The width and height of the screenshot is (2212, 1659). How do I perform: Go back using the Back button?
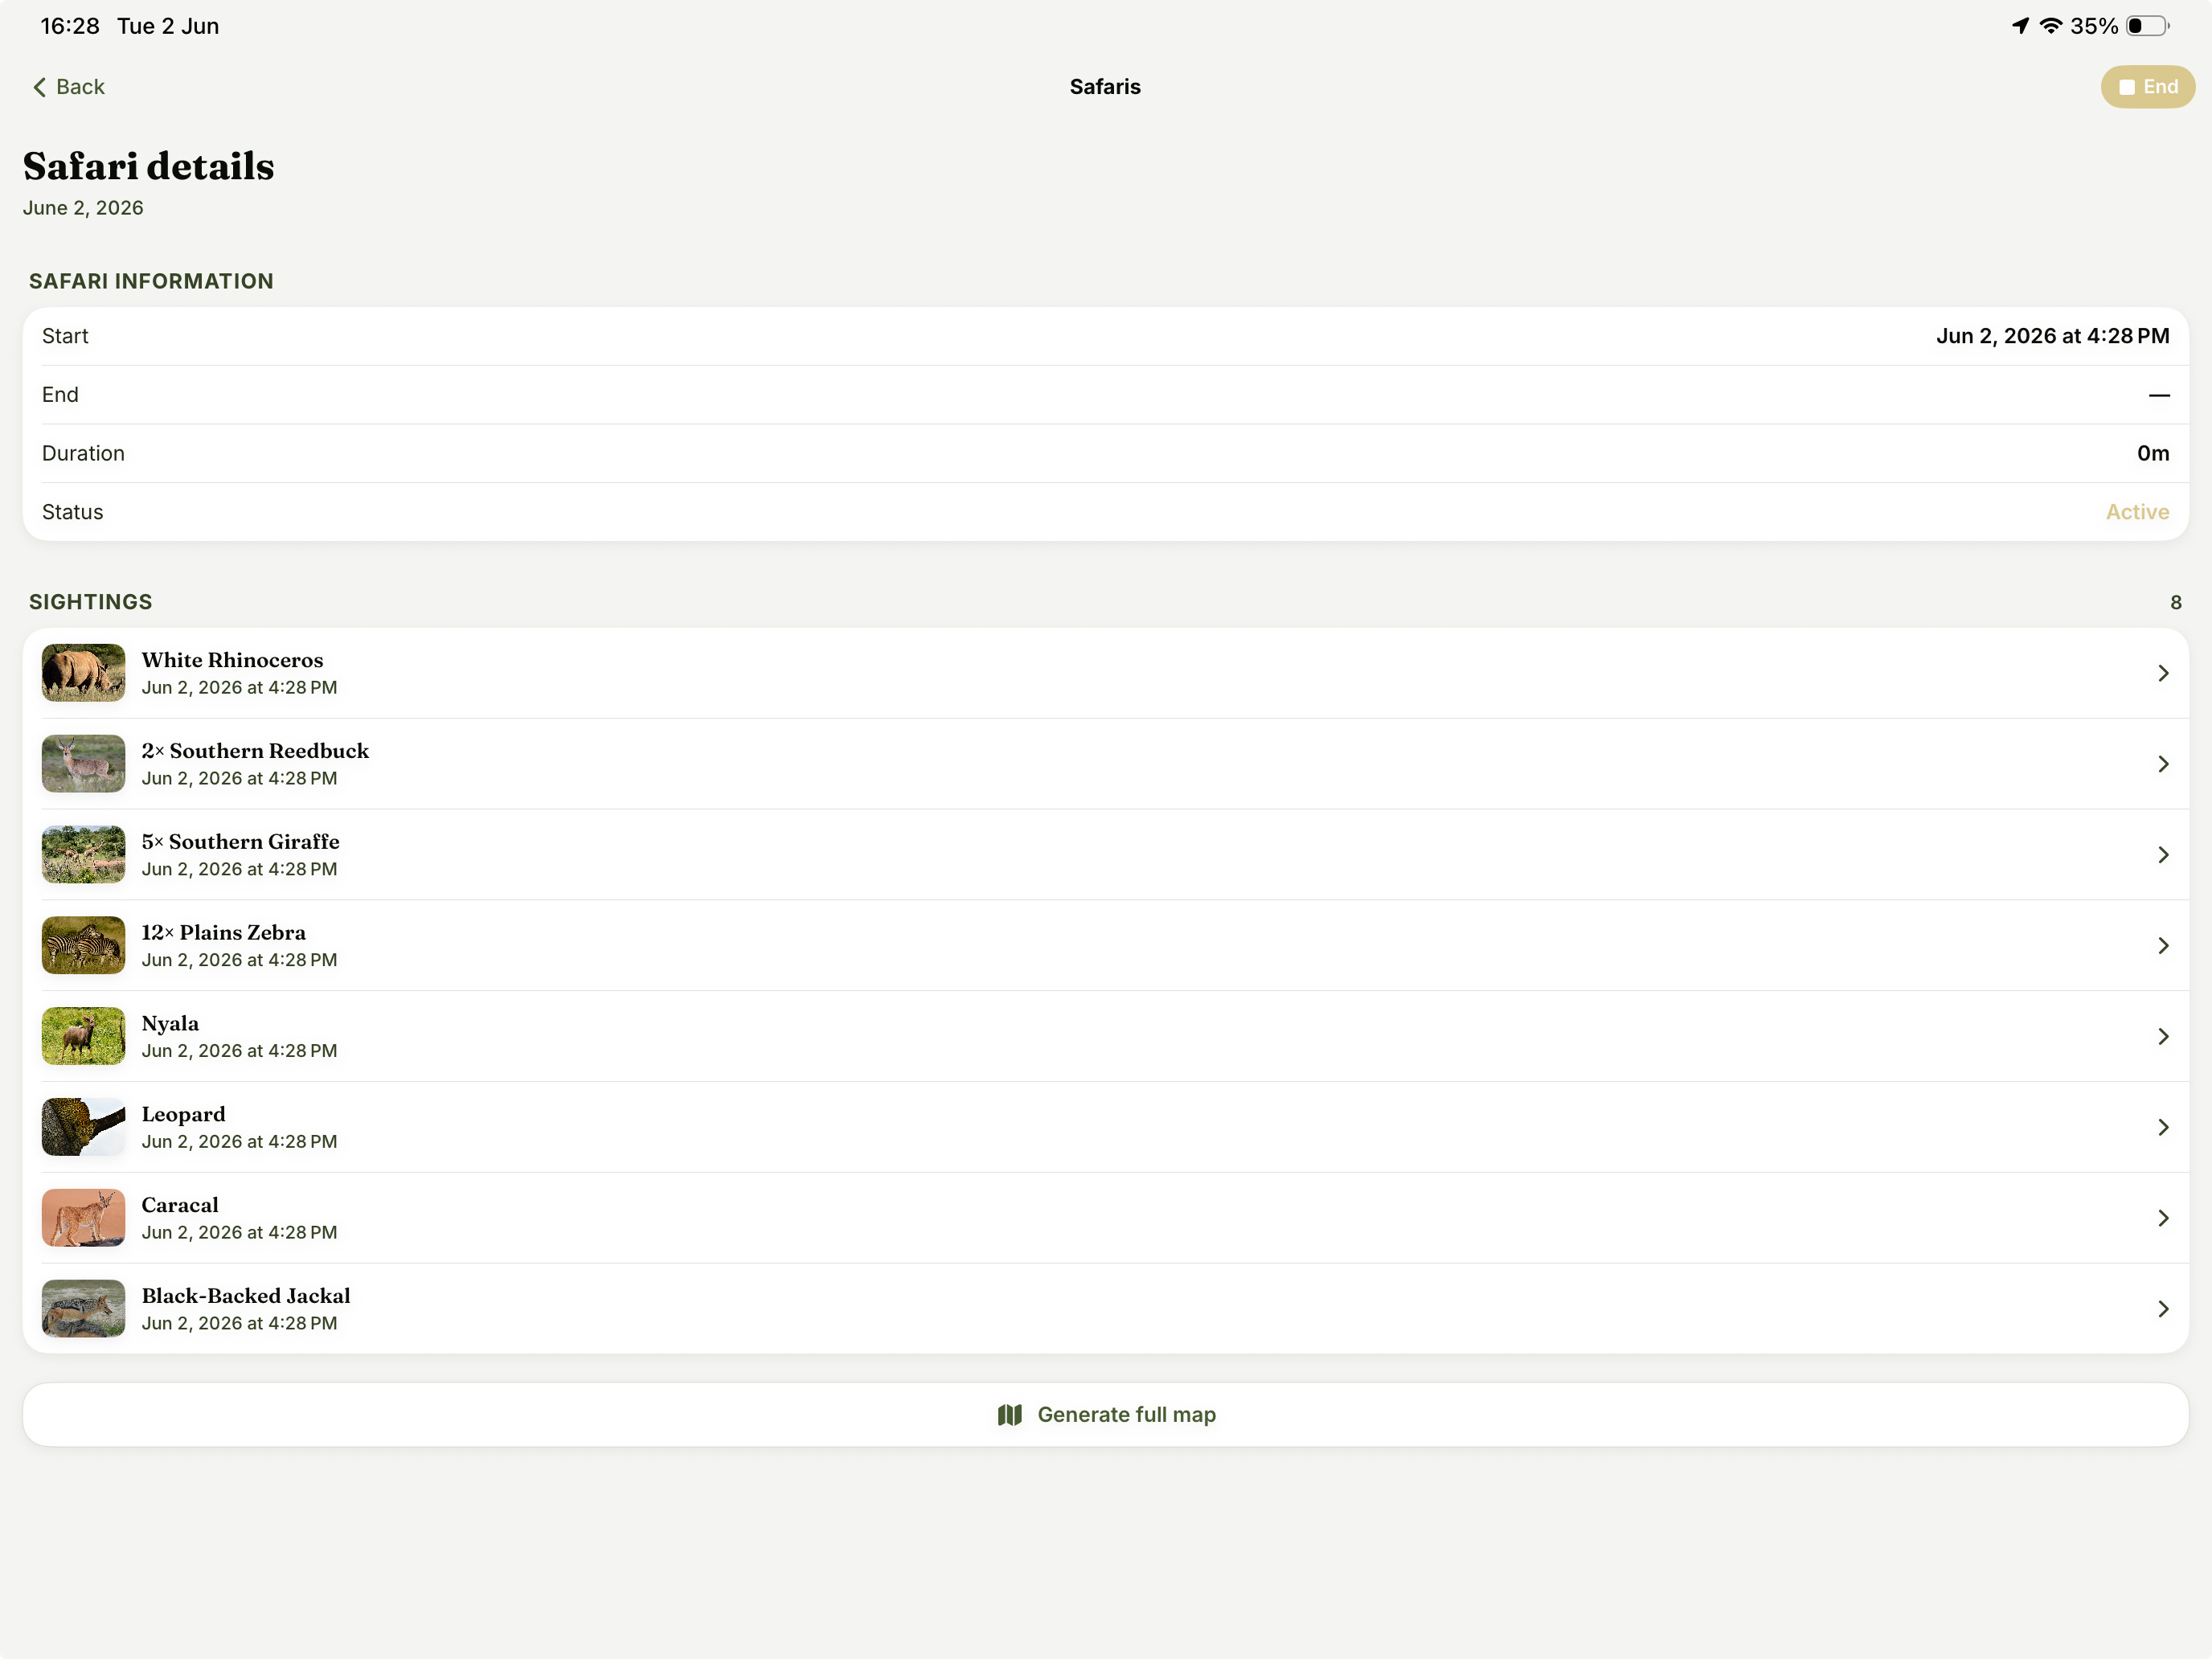tap(68, 87)
